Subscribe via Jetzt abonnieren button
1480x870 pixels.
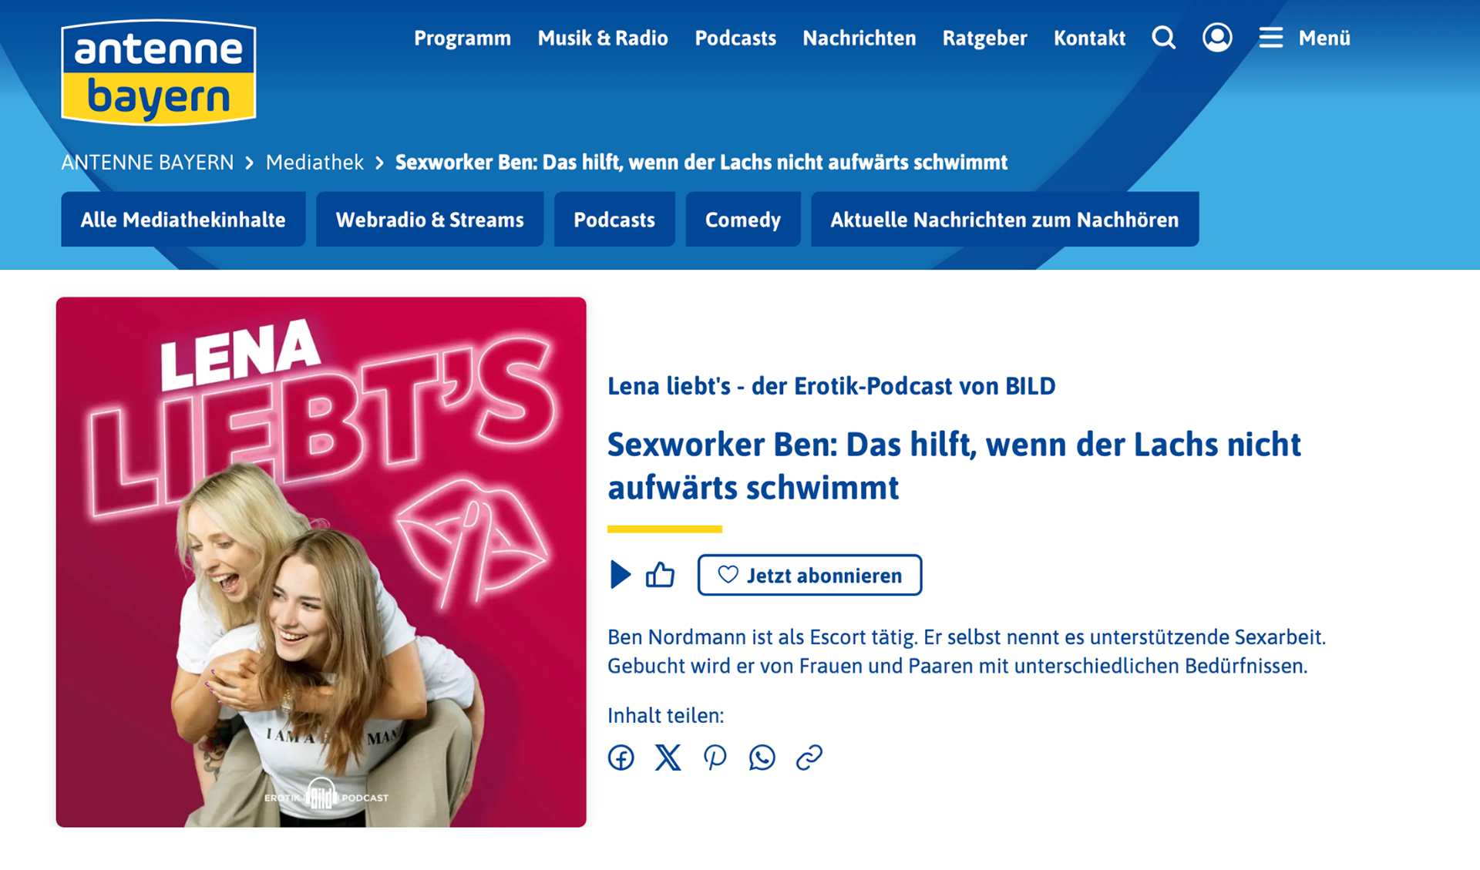click(809, 575)
